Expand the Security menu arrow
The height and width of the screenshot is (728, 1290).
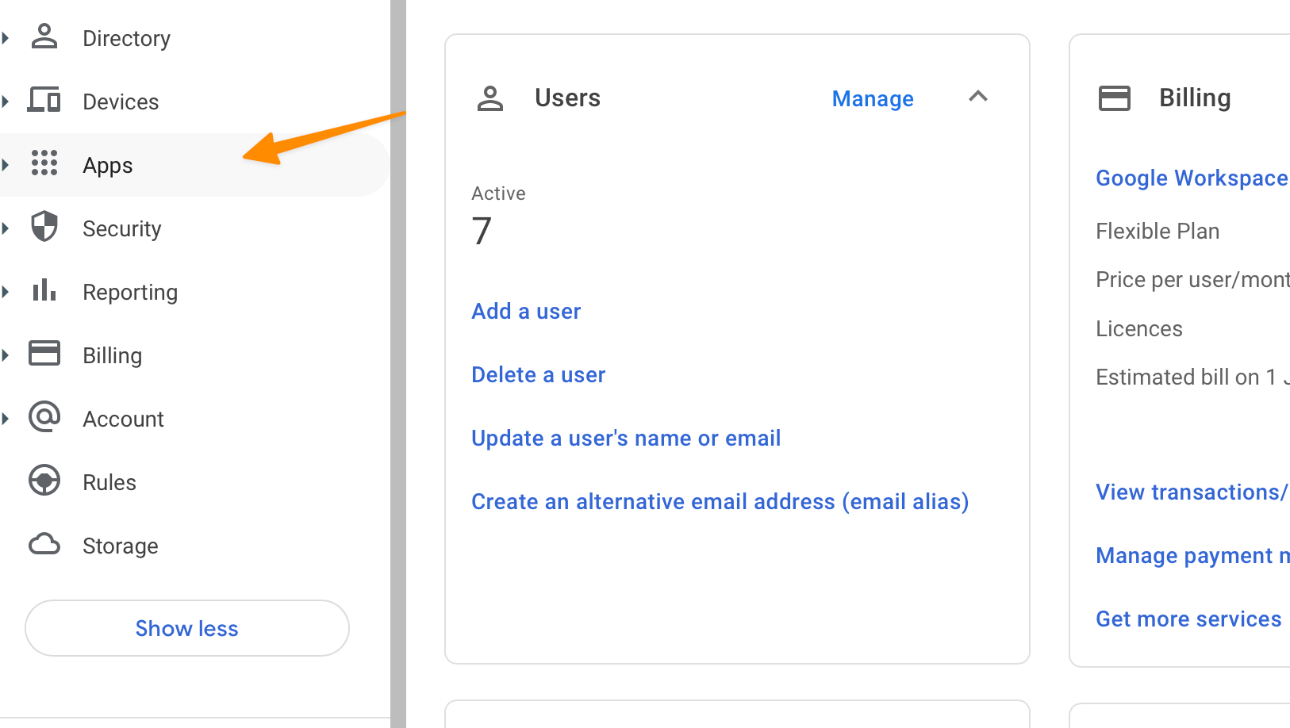(x=6, y=228)
